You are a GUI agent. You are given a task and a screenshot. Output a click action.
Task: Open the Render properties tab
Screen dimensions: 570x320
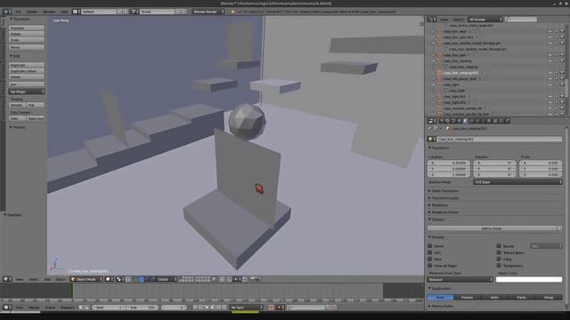[x=442, y=121]
